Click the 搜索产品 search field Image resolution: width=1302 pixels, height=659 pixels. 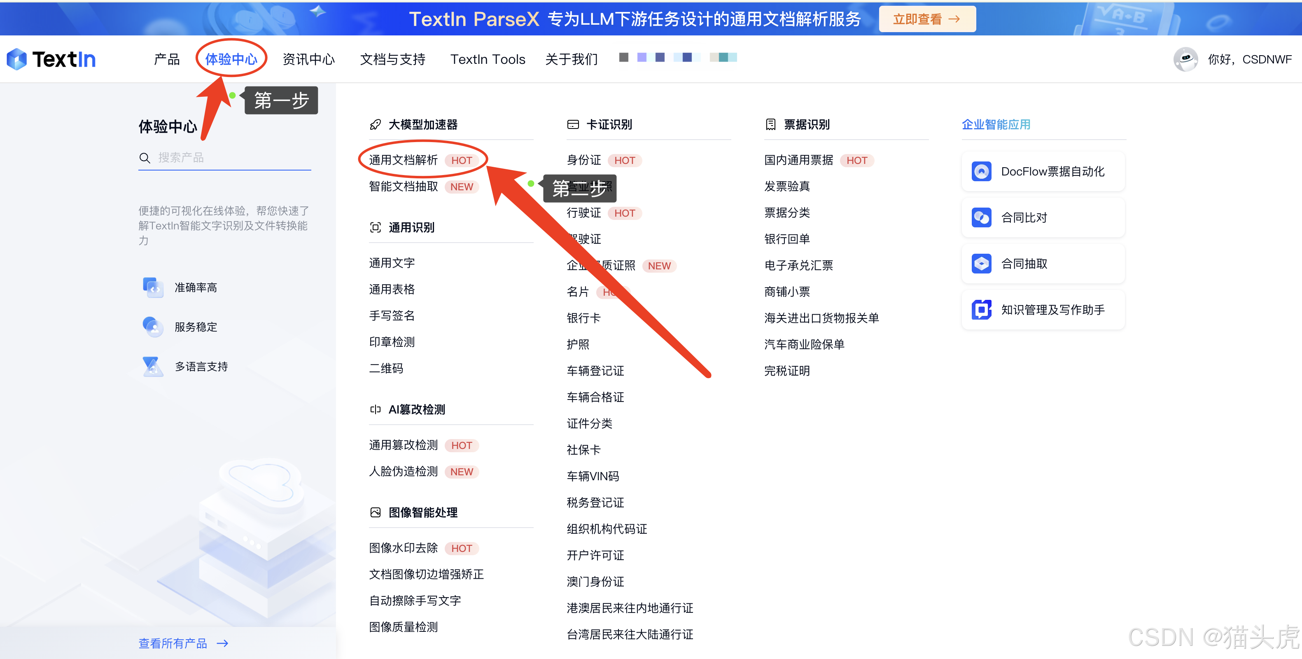pos(224,158)
